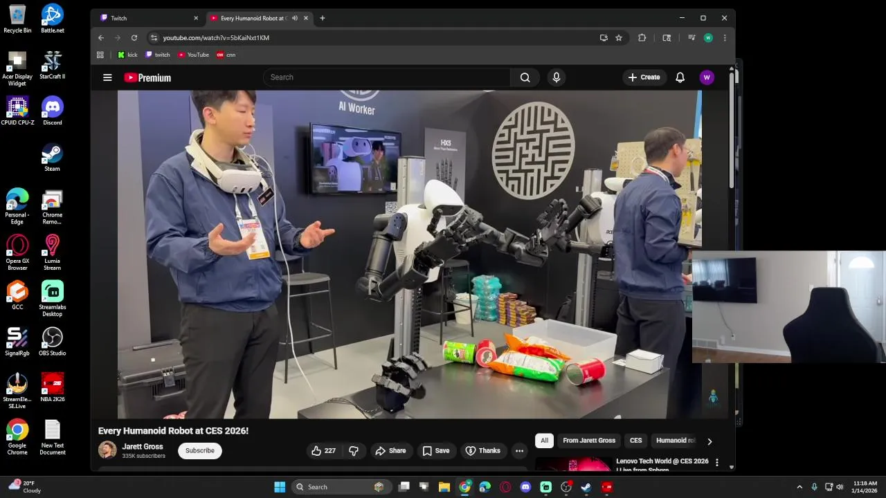Image resolution: width=886 pixels, height=498 pixels.
Task: Open Steam desktop shortcut
Action: (x=53, y=158)
